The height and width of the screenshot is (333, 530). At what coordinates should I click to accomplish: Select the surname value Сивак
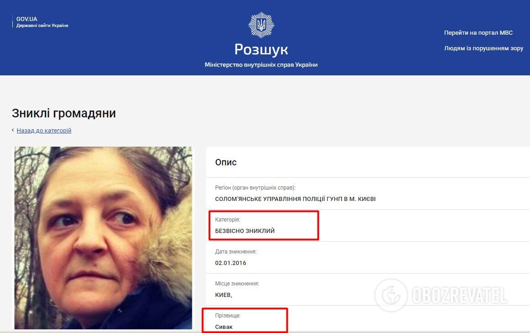tap(224, 327)
